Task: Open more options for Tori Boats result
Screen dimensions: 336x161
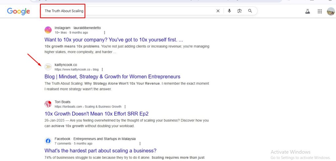Action: pyautogui.click(x=125, y=106)
